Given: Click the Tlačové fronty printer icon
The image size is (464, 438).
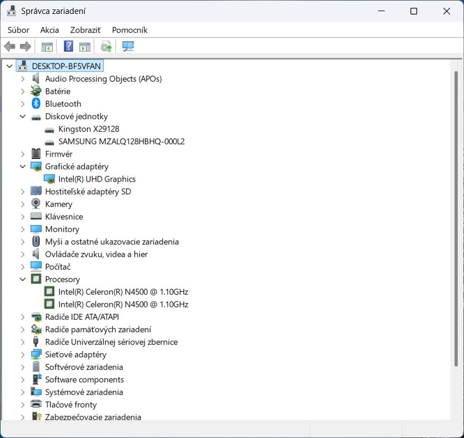Looking at the screenshot, I should pyautogui.click(x=36, y=404).
